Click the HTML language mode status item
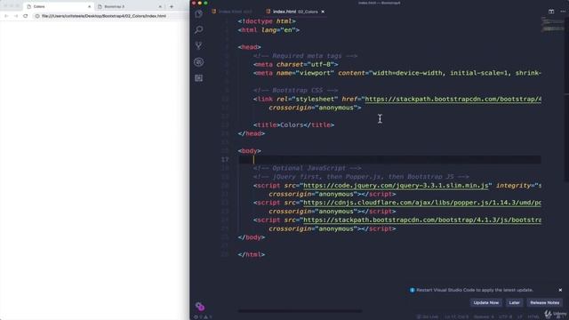569x320 pixels. (x=533, y=316)
